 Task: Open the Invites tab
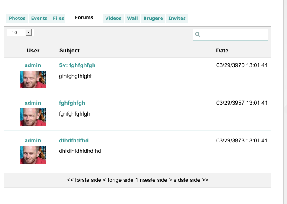click(177, 19)
